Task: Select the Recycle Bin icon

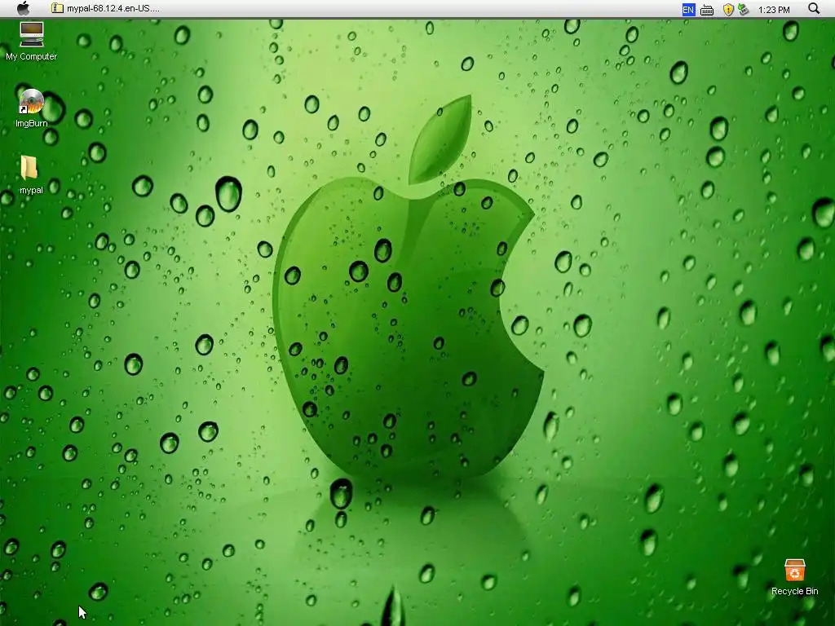Action: coord(794,577)
